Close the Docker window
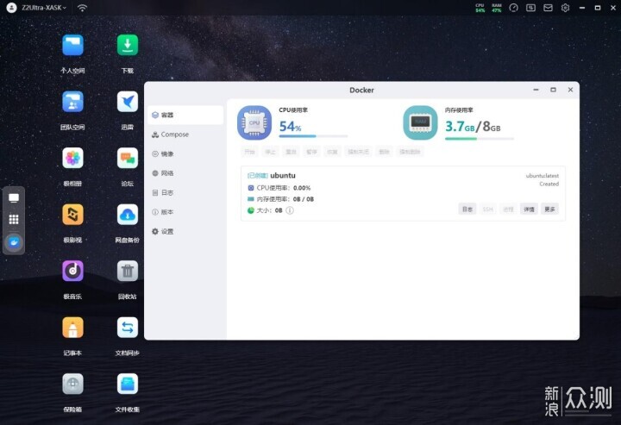This screenshot has width=621, height=425. (570, 90)
